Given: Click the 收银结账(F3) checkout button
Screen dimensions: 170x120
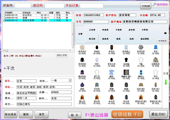Looking at the screenshot, I should point(129,114).
